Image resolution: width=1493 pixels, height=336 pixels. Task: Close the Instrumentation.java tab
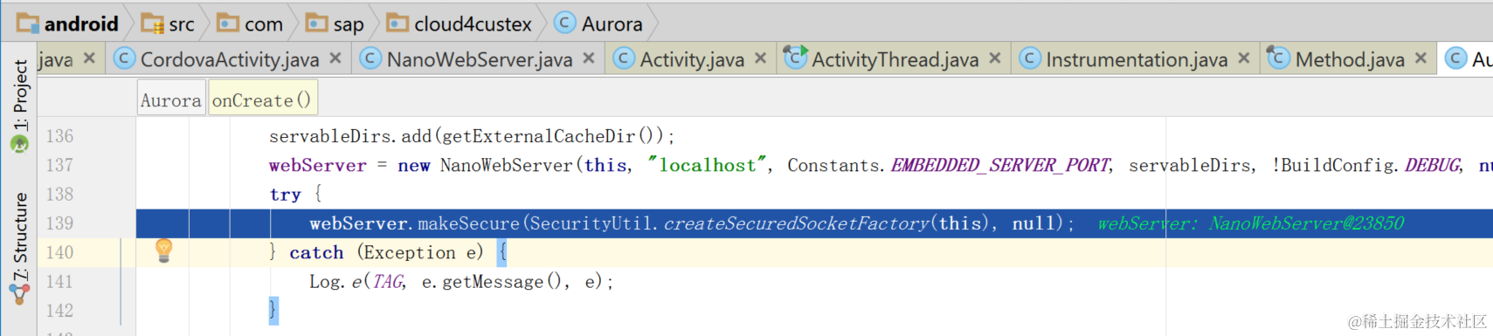point(1244,58)
